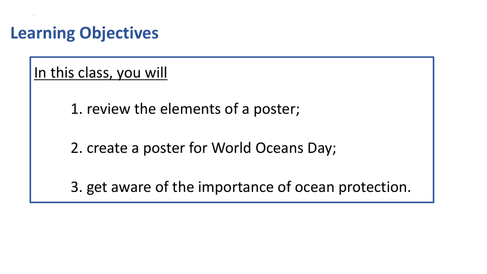Image resolution: width=487 pixels, height=274 pixels.
Task: Click the word "aware" in the third objective
Action: click(131, 187)
